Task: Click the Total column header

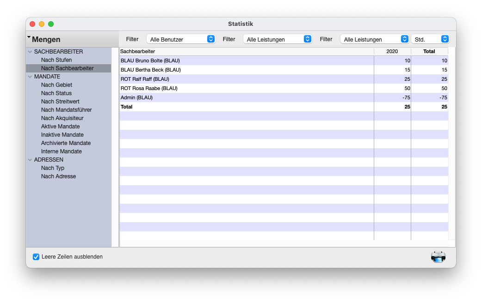Action: tap(429, 52)
